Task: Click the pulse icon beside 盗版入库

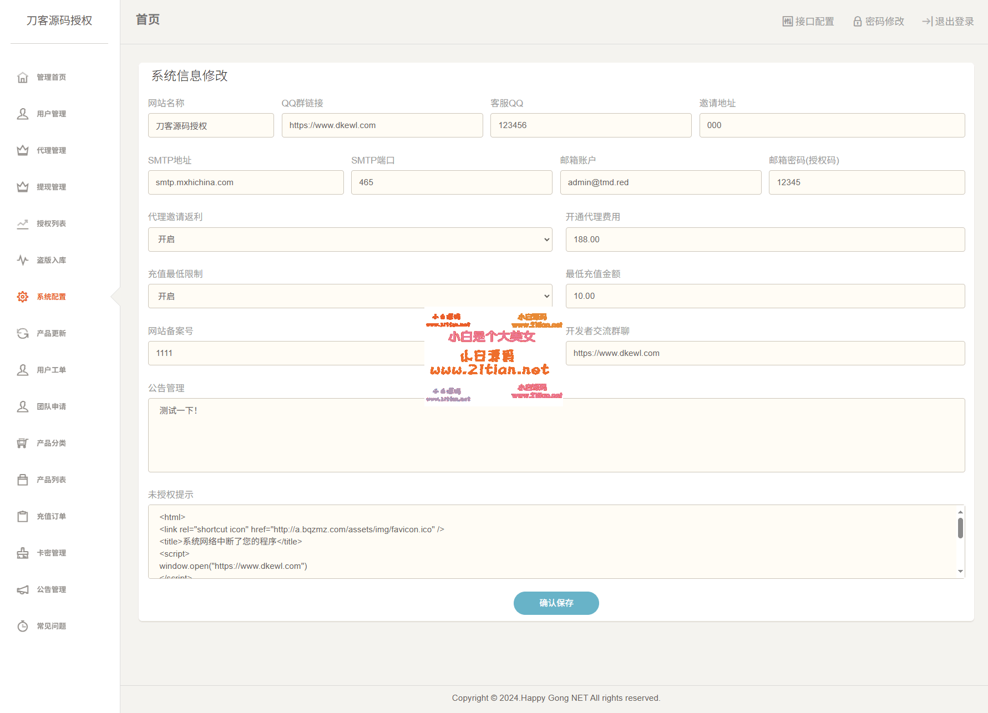Action: tap(23, 260)
